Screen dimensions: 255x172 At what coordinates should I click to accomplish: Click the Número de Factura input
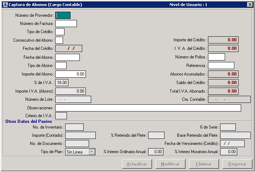click(x=66, y=24)
